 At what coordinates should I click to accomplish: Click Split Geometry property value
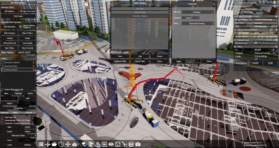(260, 26)
